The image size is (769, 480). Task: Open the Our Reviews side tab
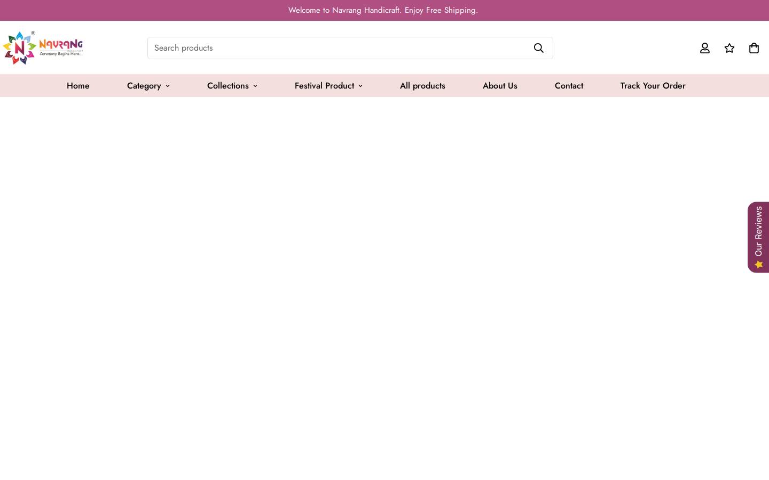click(758, 237)
